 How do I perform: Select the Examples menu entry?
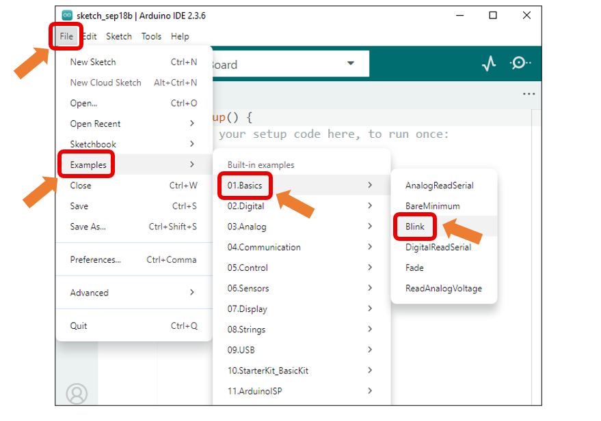click(134, 165)
